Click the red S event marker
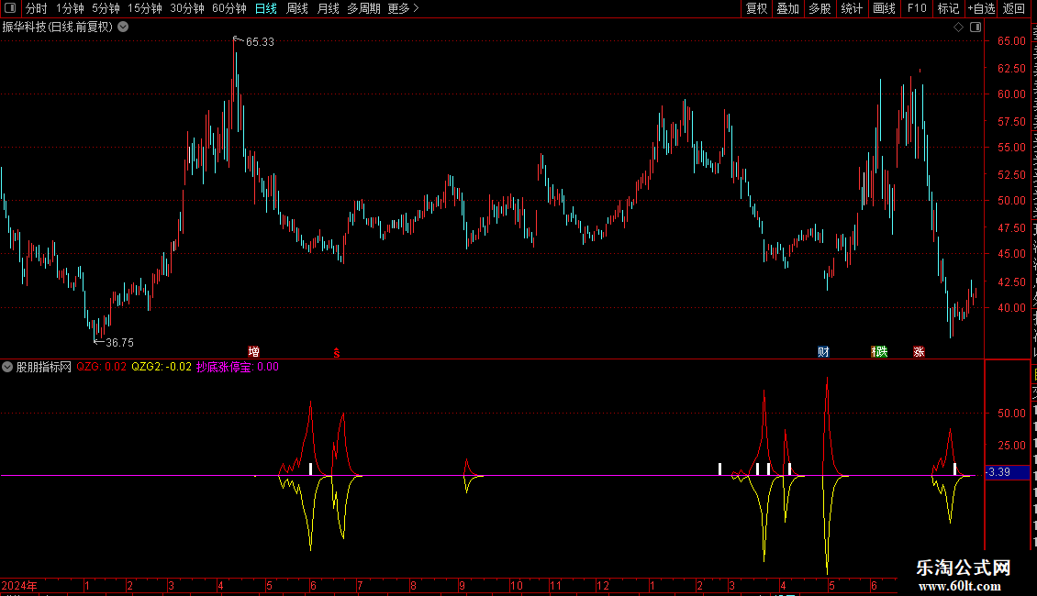The width and height of the screenshot is (1037, 596). click(337, 353)
